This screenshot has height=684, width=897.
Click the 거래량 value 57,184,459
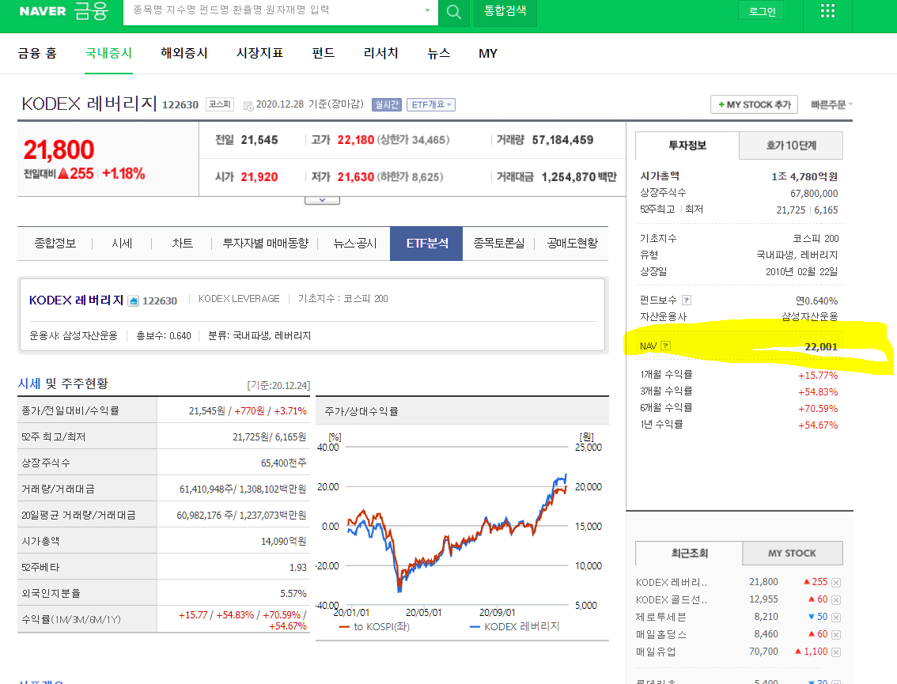coord(562,140)
